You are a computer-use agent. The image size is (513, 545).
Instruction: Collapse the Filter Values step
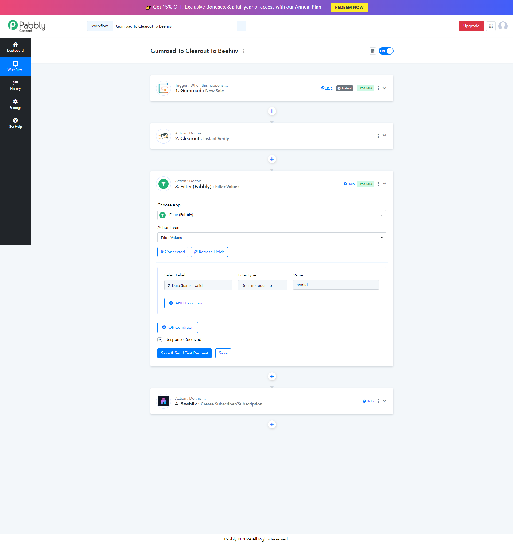point(384,184)
